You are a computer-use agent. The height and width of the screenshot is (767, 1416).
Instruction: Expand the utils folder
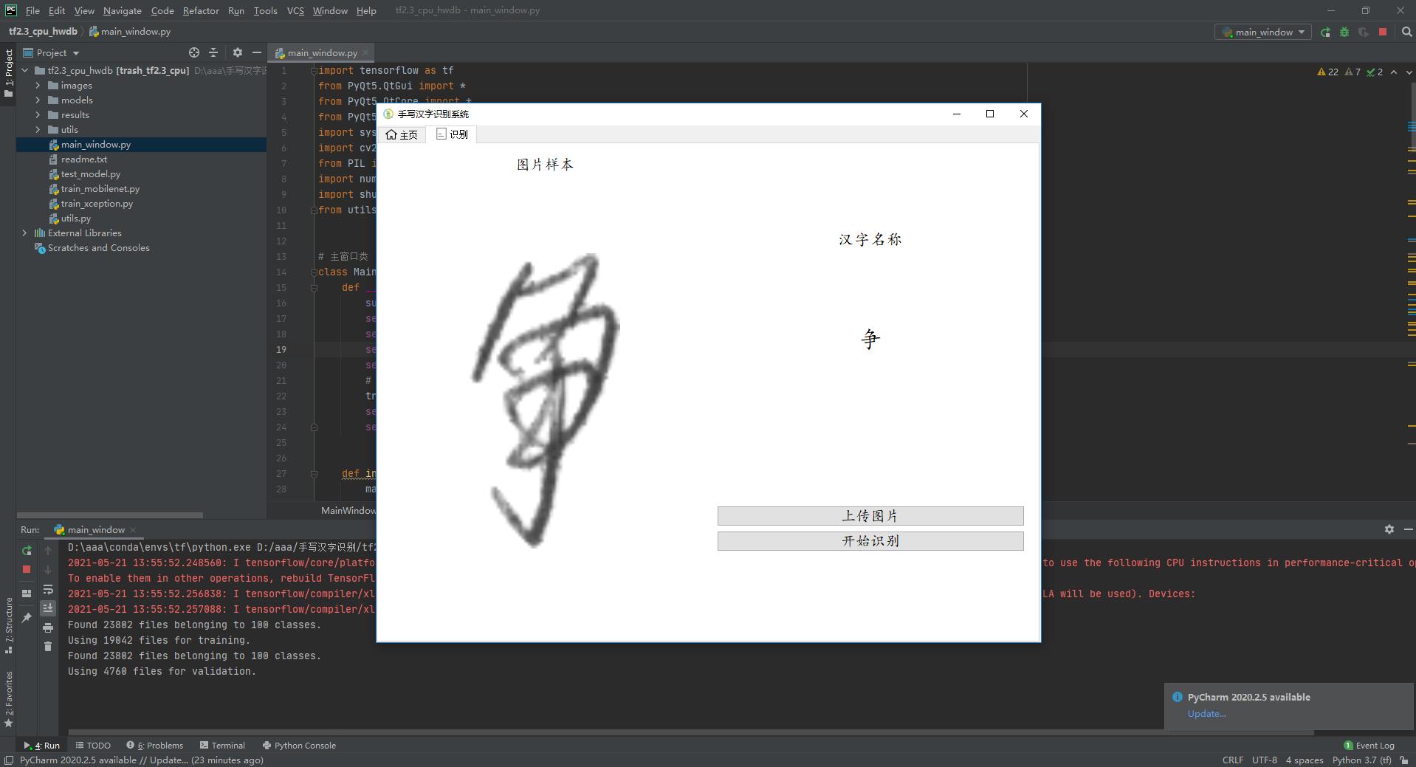tap(38, 130)
